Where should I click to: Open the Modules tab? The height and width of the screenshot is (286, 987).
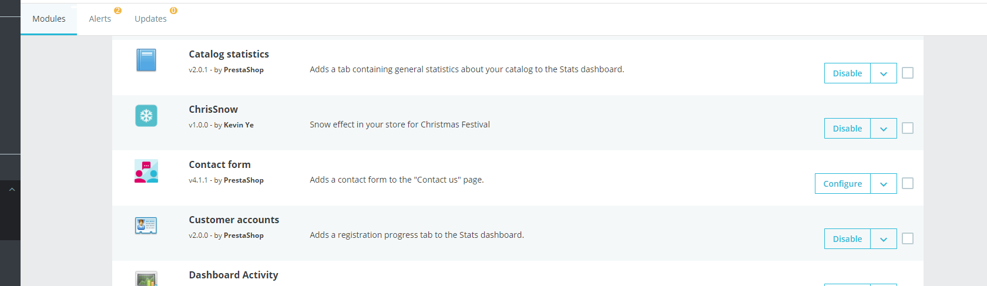coord(49,19)
